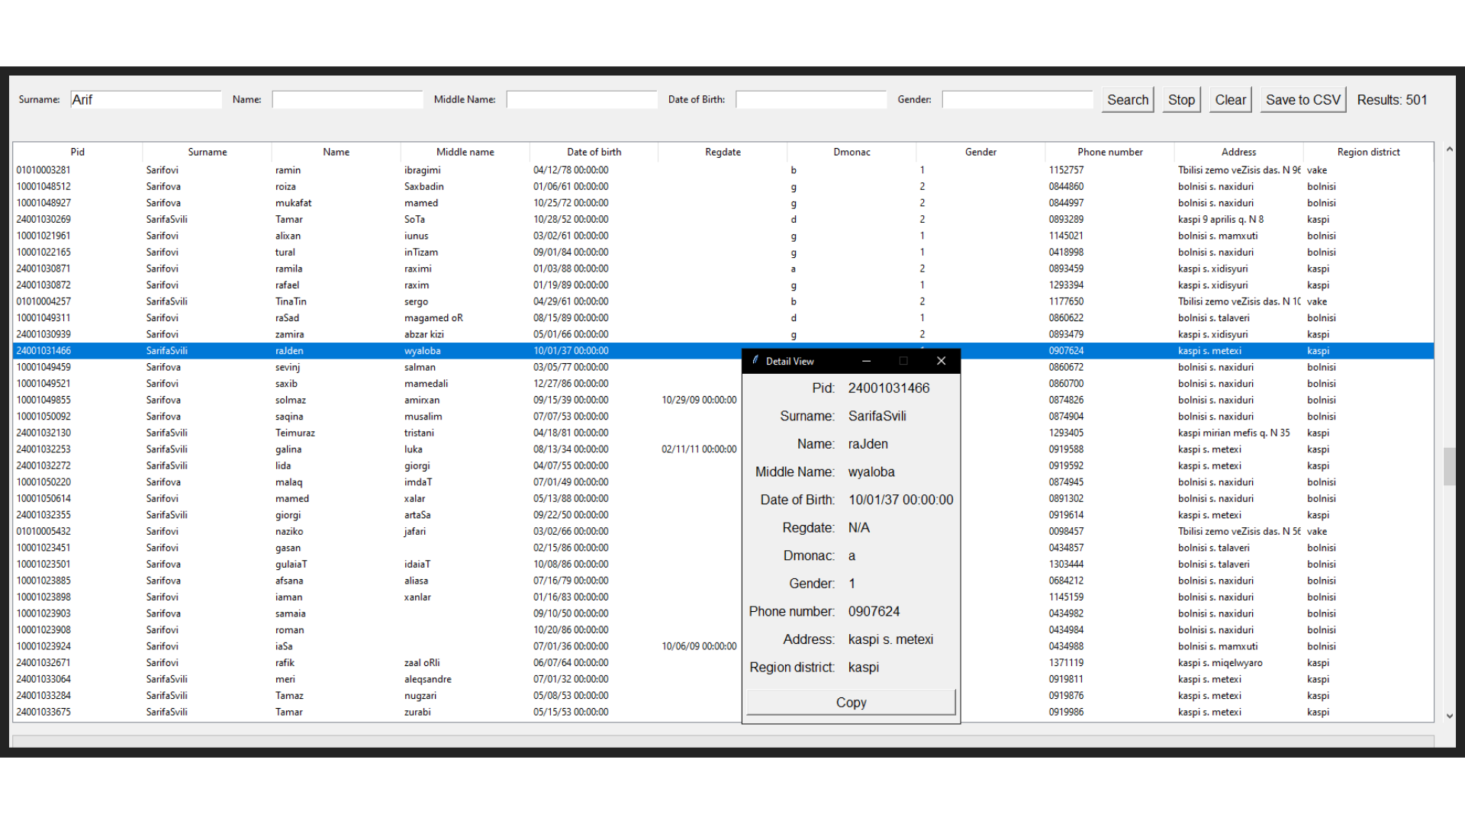Click the Dmonac column header
1465x824 pixels.
(x=852, y=152)
